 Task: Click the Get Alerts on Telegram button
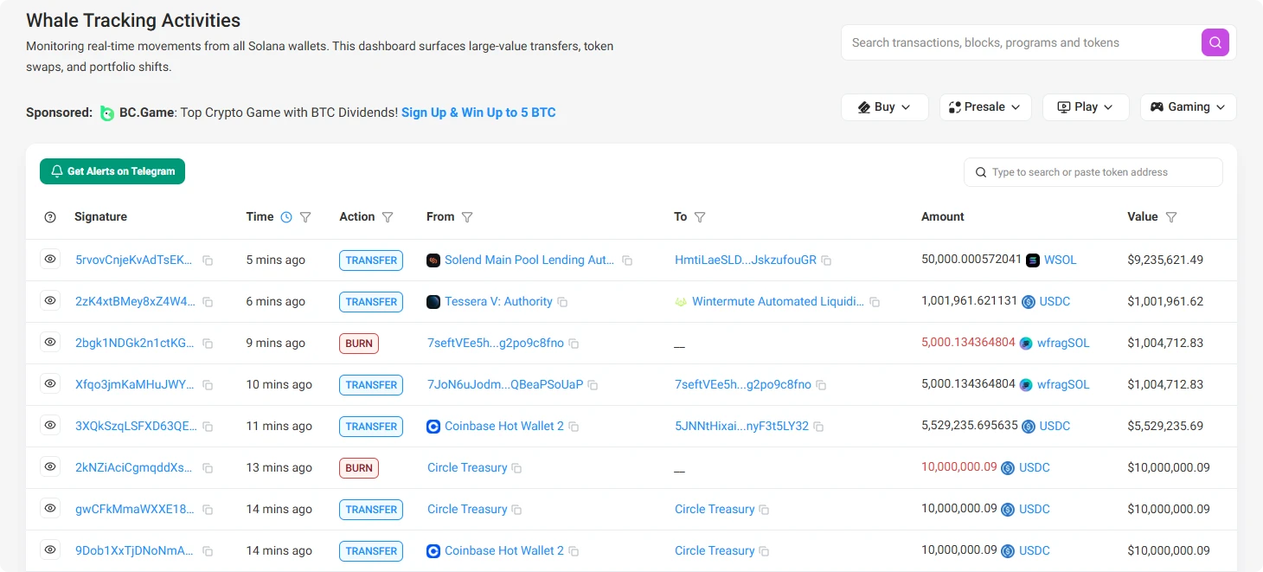pyautogui.click(x=112, y=171)
